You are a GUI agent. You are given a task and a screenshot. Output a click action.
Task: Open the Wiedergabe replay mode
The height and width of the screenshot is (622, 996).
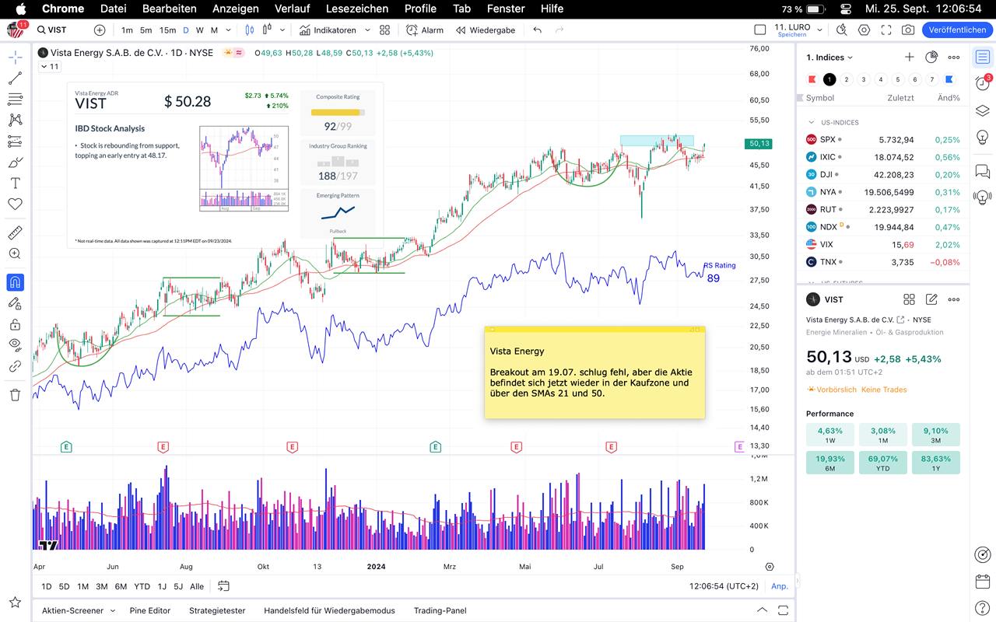click(x=486, y=30)
